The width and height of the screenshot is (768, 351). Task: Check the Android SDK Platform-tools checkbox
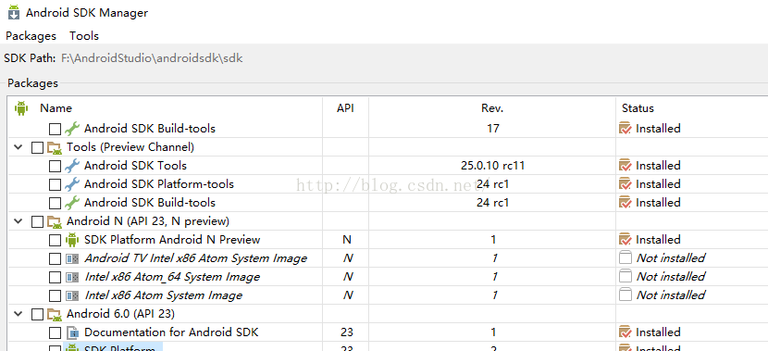pos(55,185)
